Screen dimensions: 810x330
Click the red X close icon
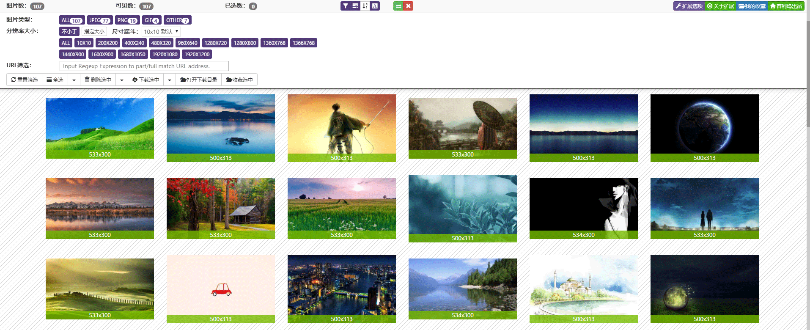click(x=408, y=6)
